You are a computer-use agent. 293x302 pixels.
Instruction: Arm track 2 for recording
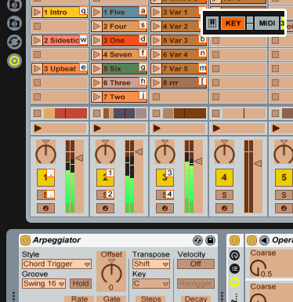click(105, 208)
